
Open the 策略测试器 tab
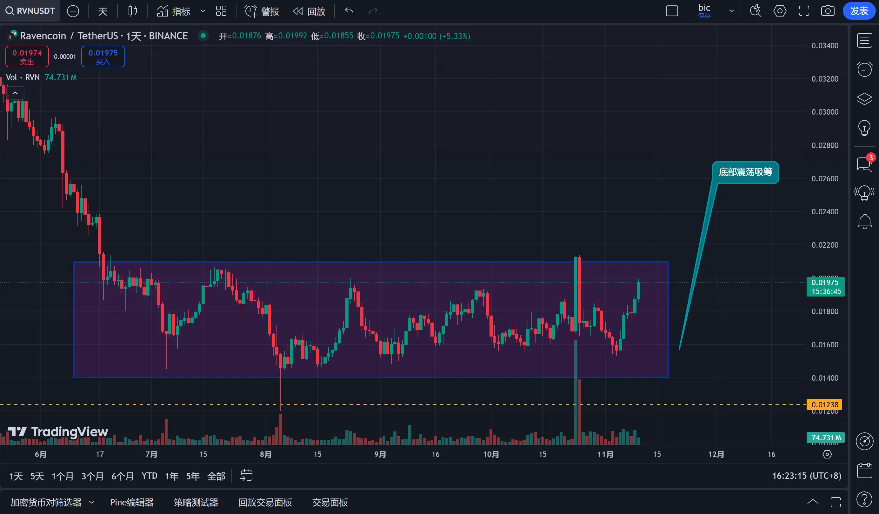196,502
